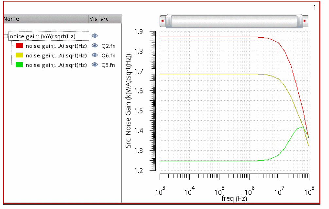Select the noise gain trace row for Q6.fn
The width and height of the screenshot is (329, 209).
pos(56,56)
